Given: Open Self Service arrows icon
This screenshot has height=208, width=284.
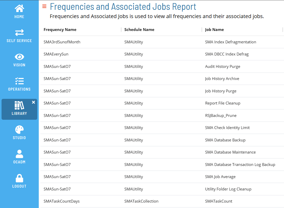Looking at the screenshot, I should (x=19, y=33).
